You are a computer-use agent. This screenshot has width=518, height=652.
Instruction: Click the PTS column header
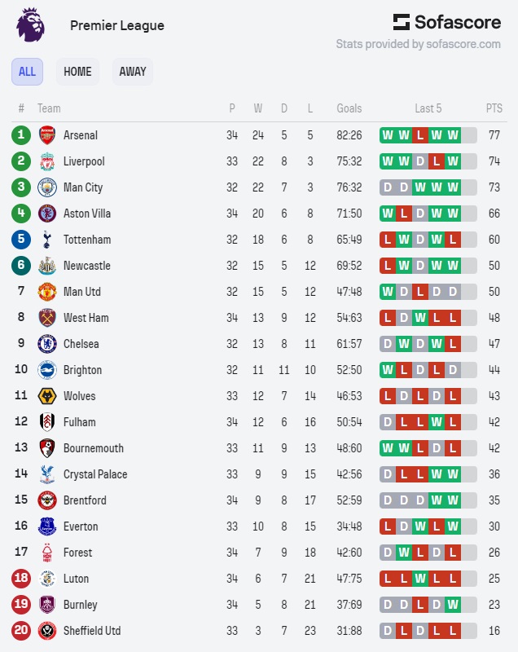pyautogui.click(x=494, y=108)
